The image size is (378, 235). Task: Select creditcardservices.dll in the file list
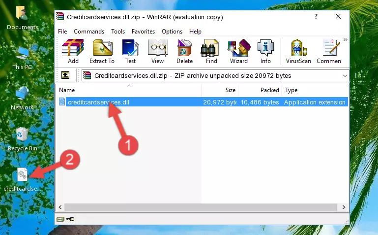coord(98,102)
